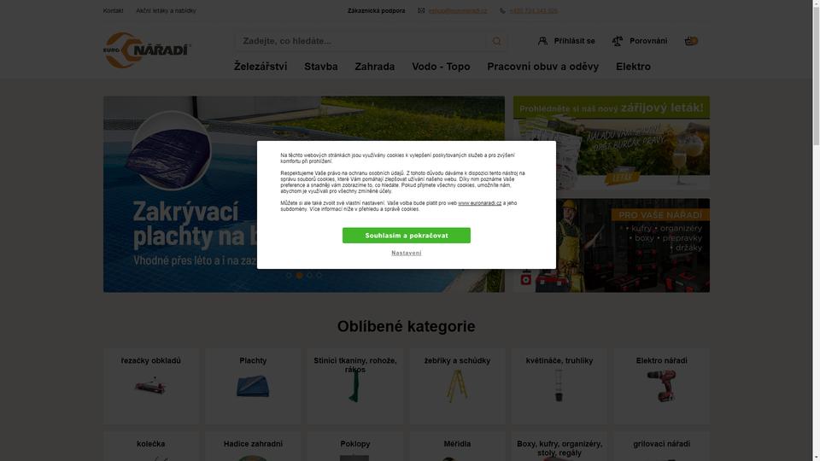Click the search magnifier icon

tap(497, 41)
